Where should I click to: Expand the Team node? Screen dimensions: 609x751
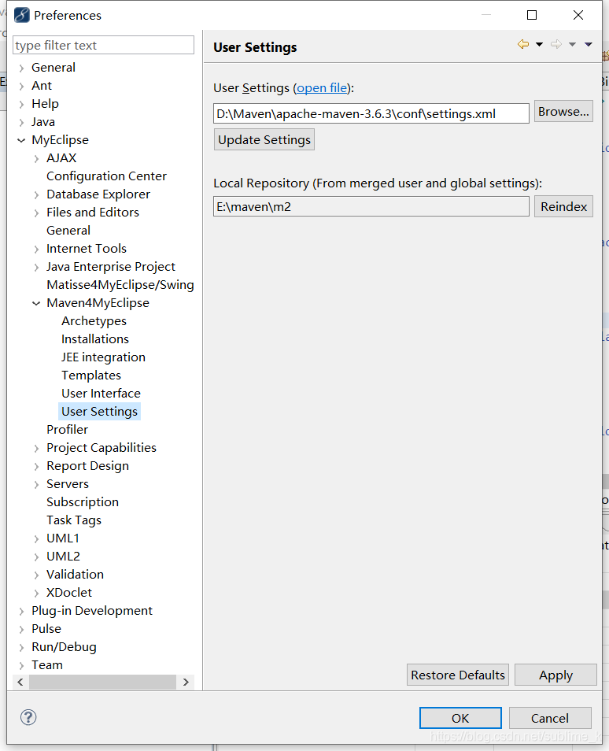coord(21,666)
